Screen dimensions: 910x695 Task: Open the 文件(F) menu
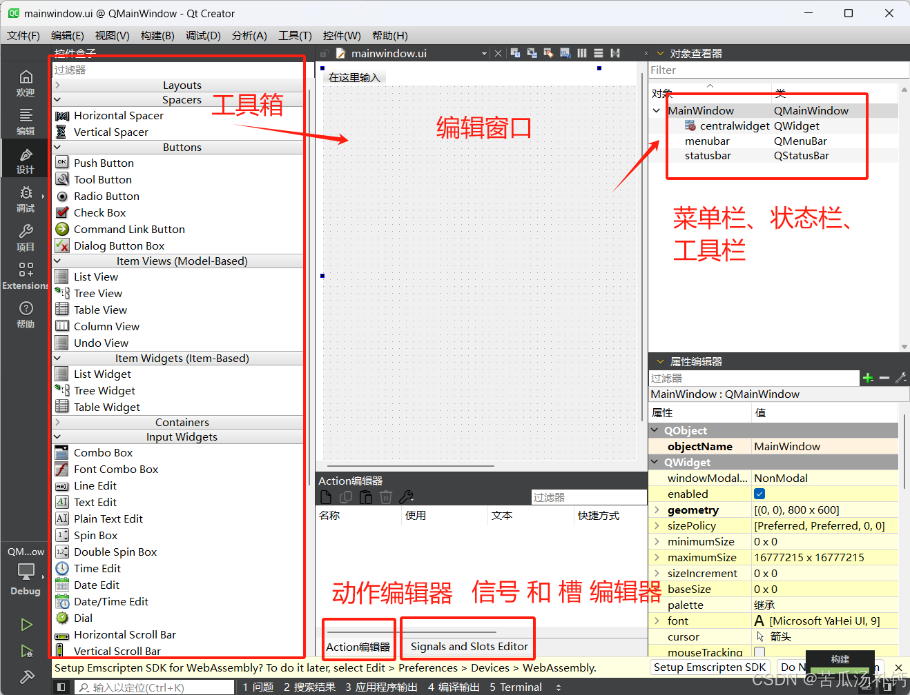(x=23, y=35)
